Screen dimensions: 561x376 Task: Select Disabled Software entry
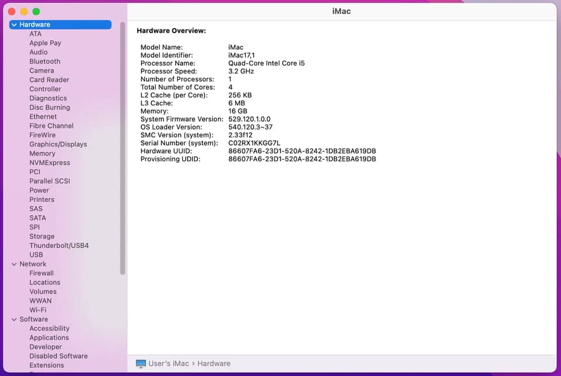(58, 356)
